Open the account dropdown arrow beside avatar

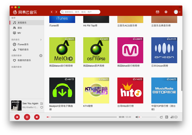click(180, 12)
